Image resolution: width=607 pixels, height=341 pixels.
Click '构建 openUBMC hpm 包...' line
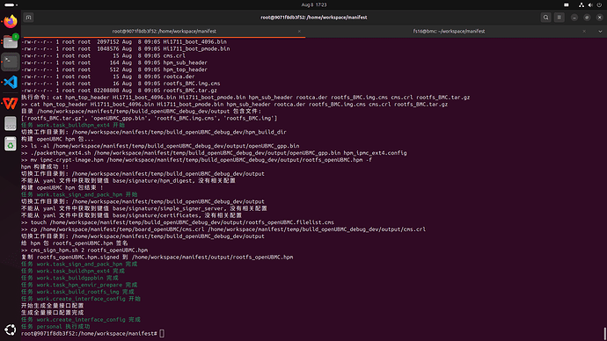coord(57,139)
